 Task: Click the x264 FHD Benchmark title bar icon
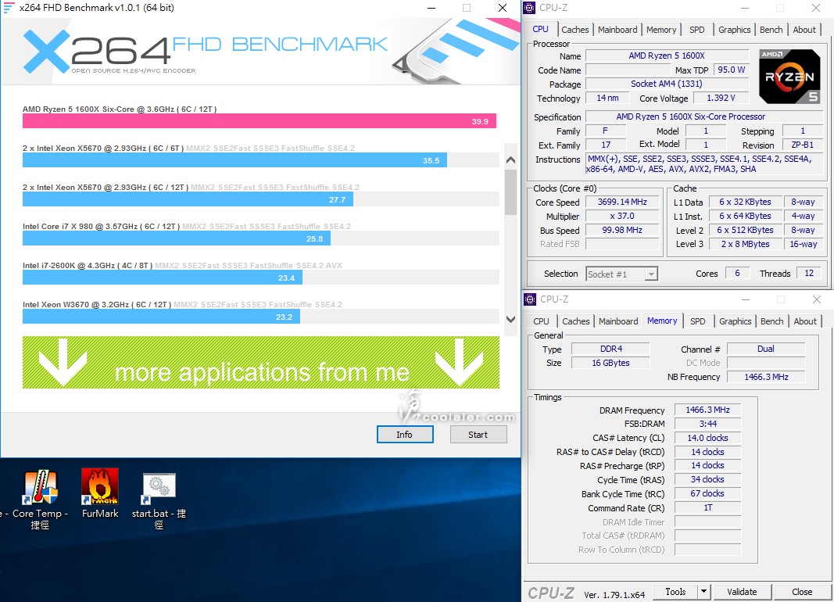click(x=9, y=8)
